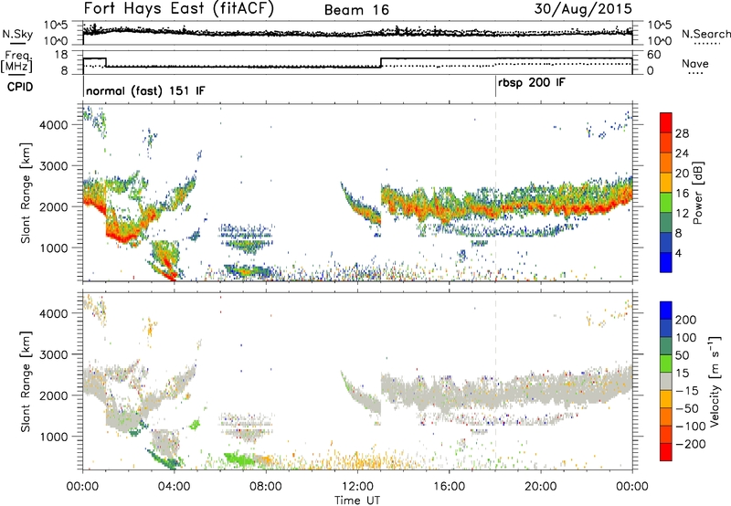Click the '-100' Velocity colorbar tick label
This screenshot has width=731, height=506.
(691, 427)
